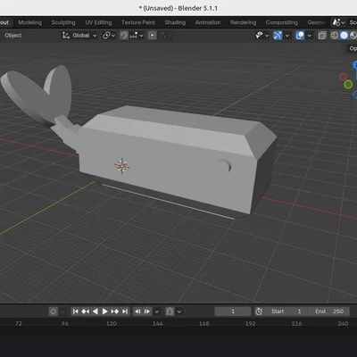This screenshot has width=357, height=357.
Task: Click frame 144 on the timeline ruler
Action: pyautogui.click(x=158, y=323)
